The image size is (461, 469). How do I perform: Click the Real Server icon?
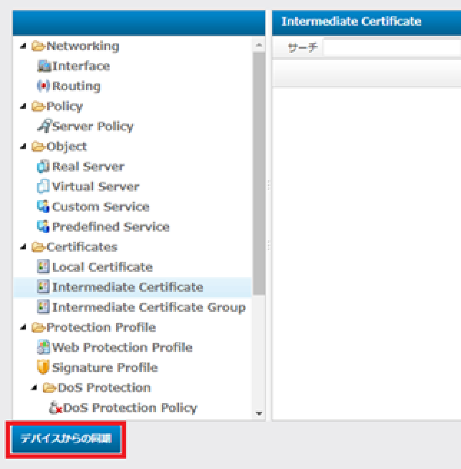click(x=43, y=167)
